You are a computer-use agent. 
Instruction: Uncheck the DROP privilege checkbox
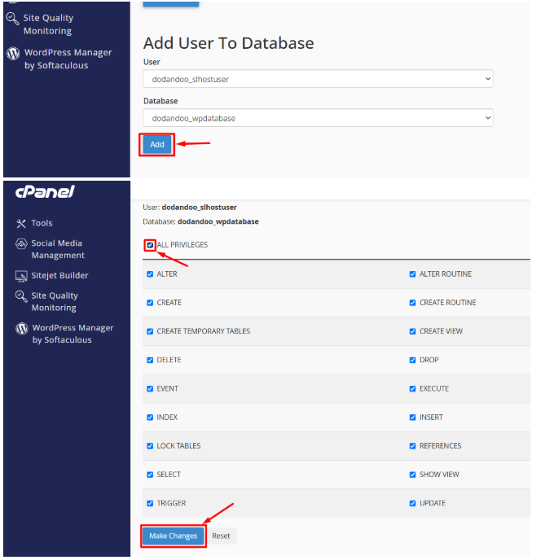(x=412, y=360)
